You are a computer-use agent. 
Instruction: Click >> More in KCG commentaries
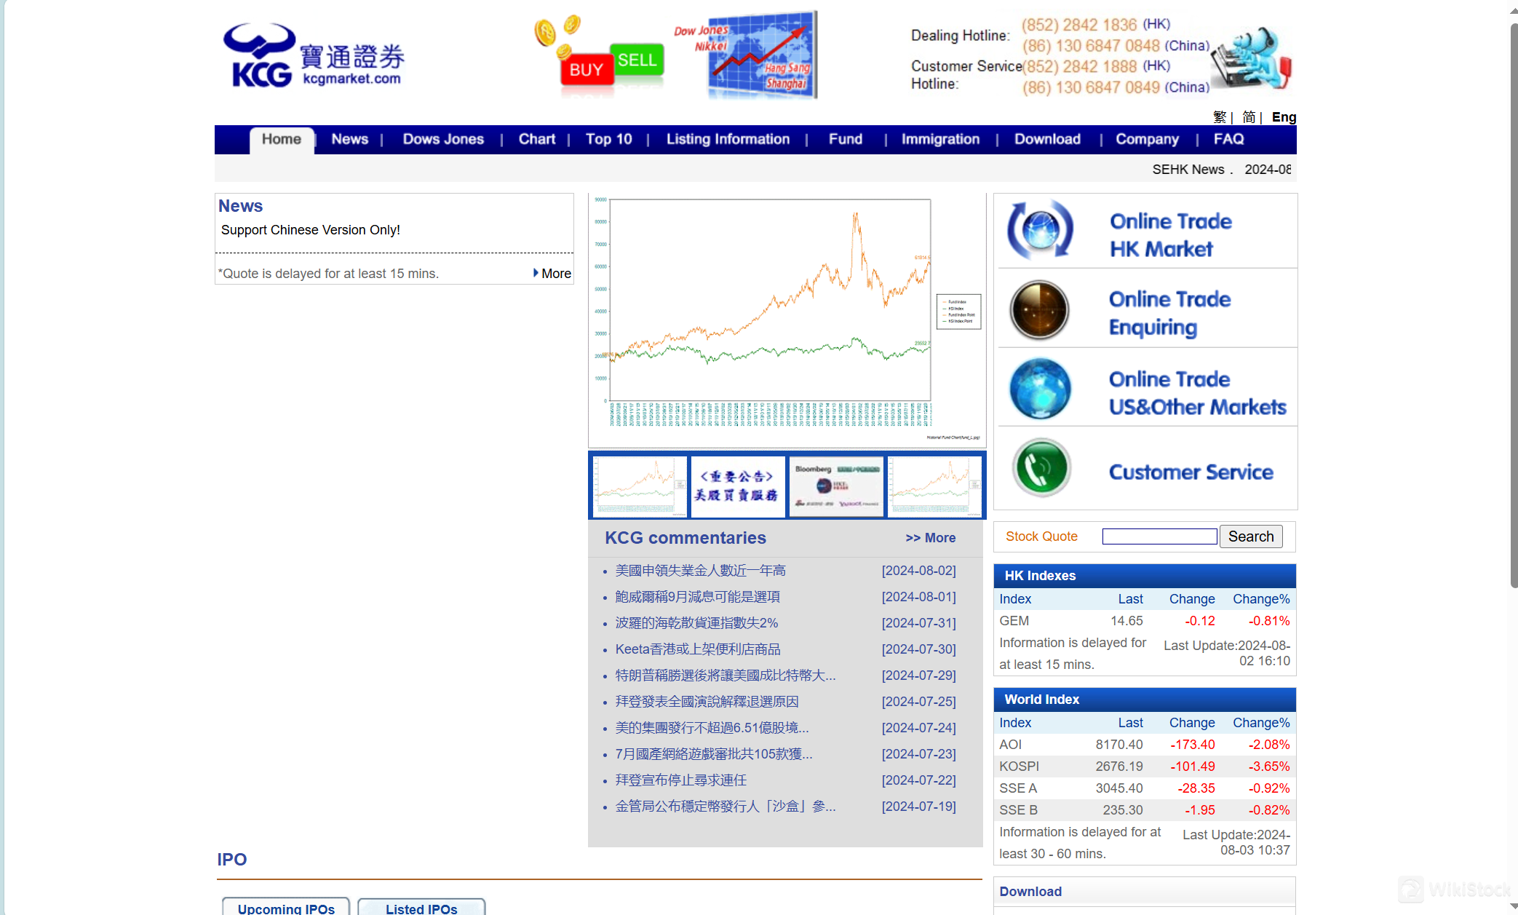click(x=931, y=538)
